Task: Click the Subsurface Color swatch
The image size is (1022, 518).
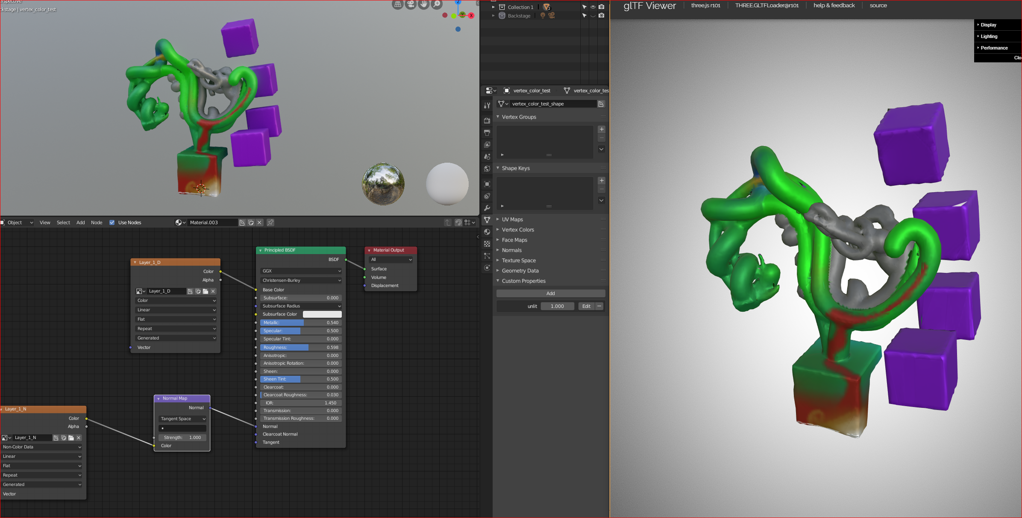Action: (x=322, y=314)
